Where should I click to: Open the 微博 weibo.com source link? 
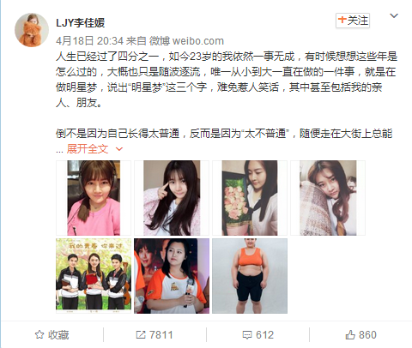[x=186, y=41]
